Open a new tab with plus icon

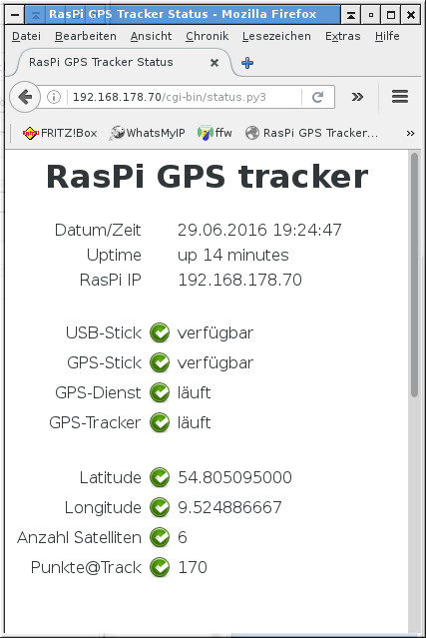(247, 63)
